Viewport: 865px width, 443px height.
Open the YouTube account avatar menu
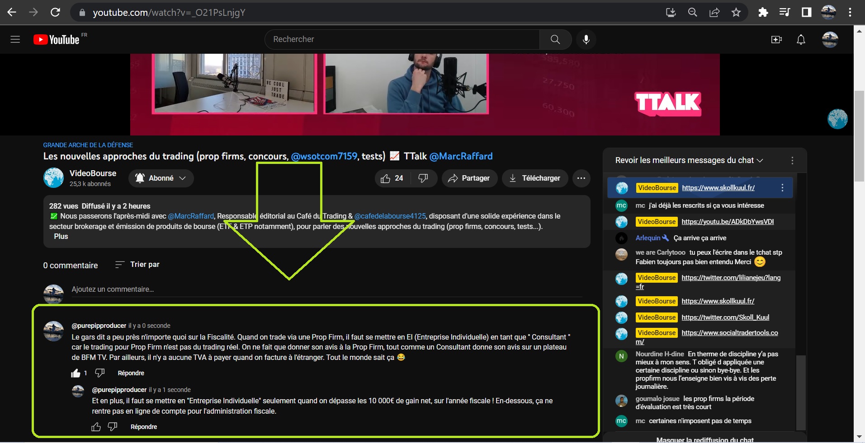pos(830,39)
